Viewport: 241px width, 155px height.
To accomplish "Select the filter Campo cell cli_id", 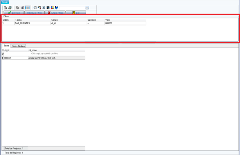I will (x=69, y=23).
